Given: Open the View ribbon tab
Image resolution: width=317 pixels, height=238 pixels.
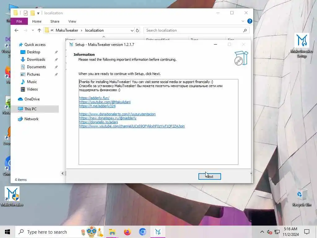Looking at the screenshot, I should [x=72, y=21].
